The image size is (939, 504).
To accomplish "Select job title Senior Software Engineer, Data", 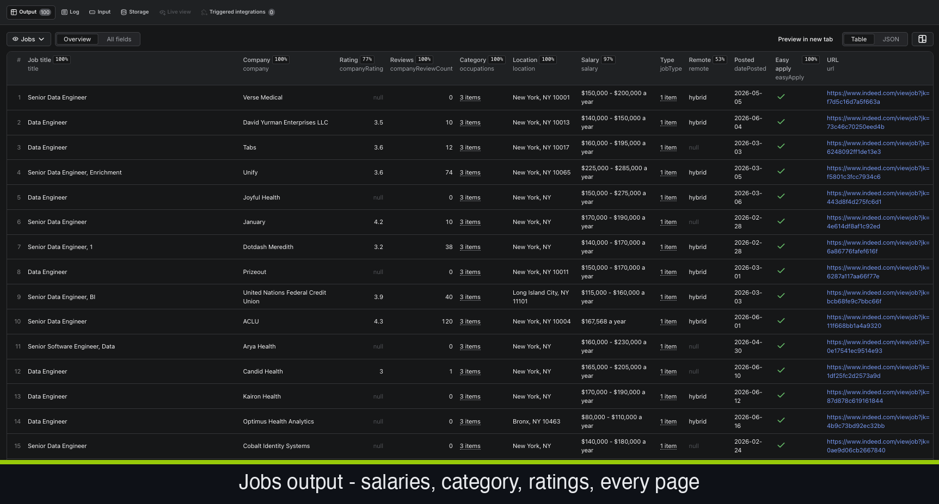I will (71, 346).
